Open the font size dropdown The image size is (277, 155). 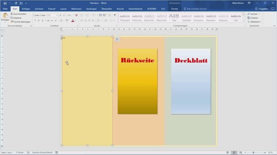tap(57, 15)
